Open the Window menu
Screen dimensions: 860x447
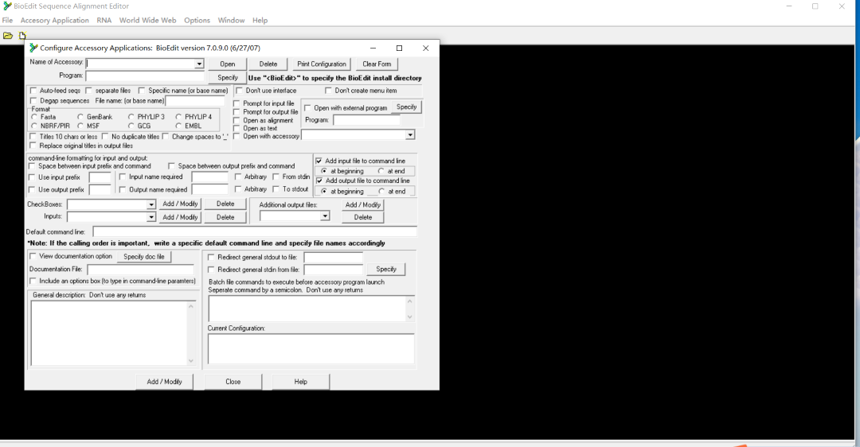click(231, 20)
